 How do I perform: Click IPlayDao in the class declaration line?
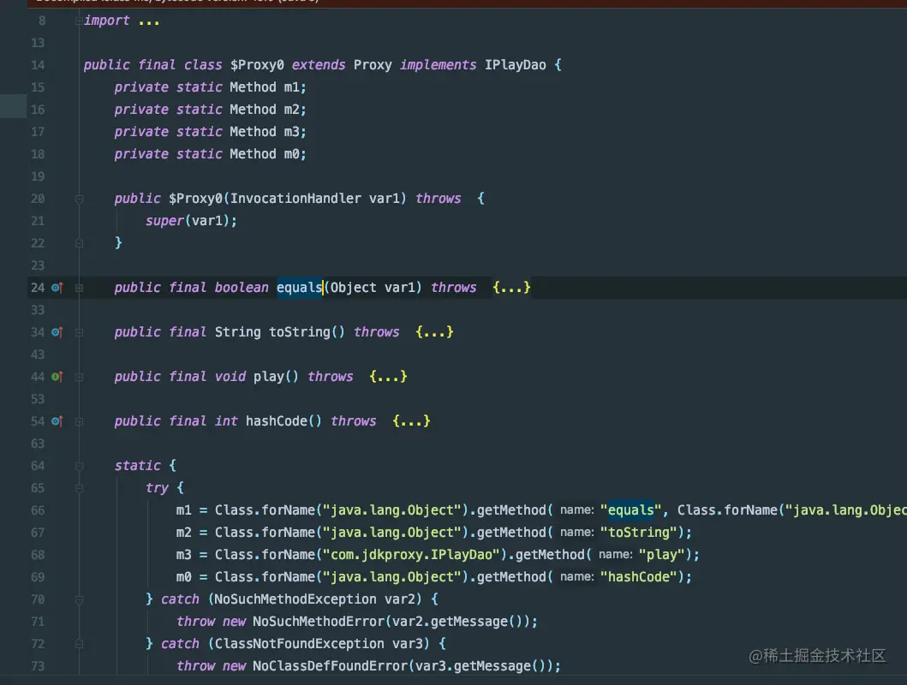point(515,65)
